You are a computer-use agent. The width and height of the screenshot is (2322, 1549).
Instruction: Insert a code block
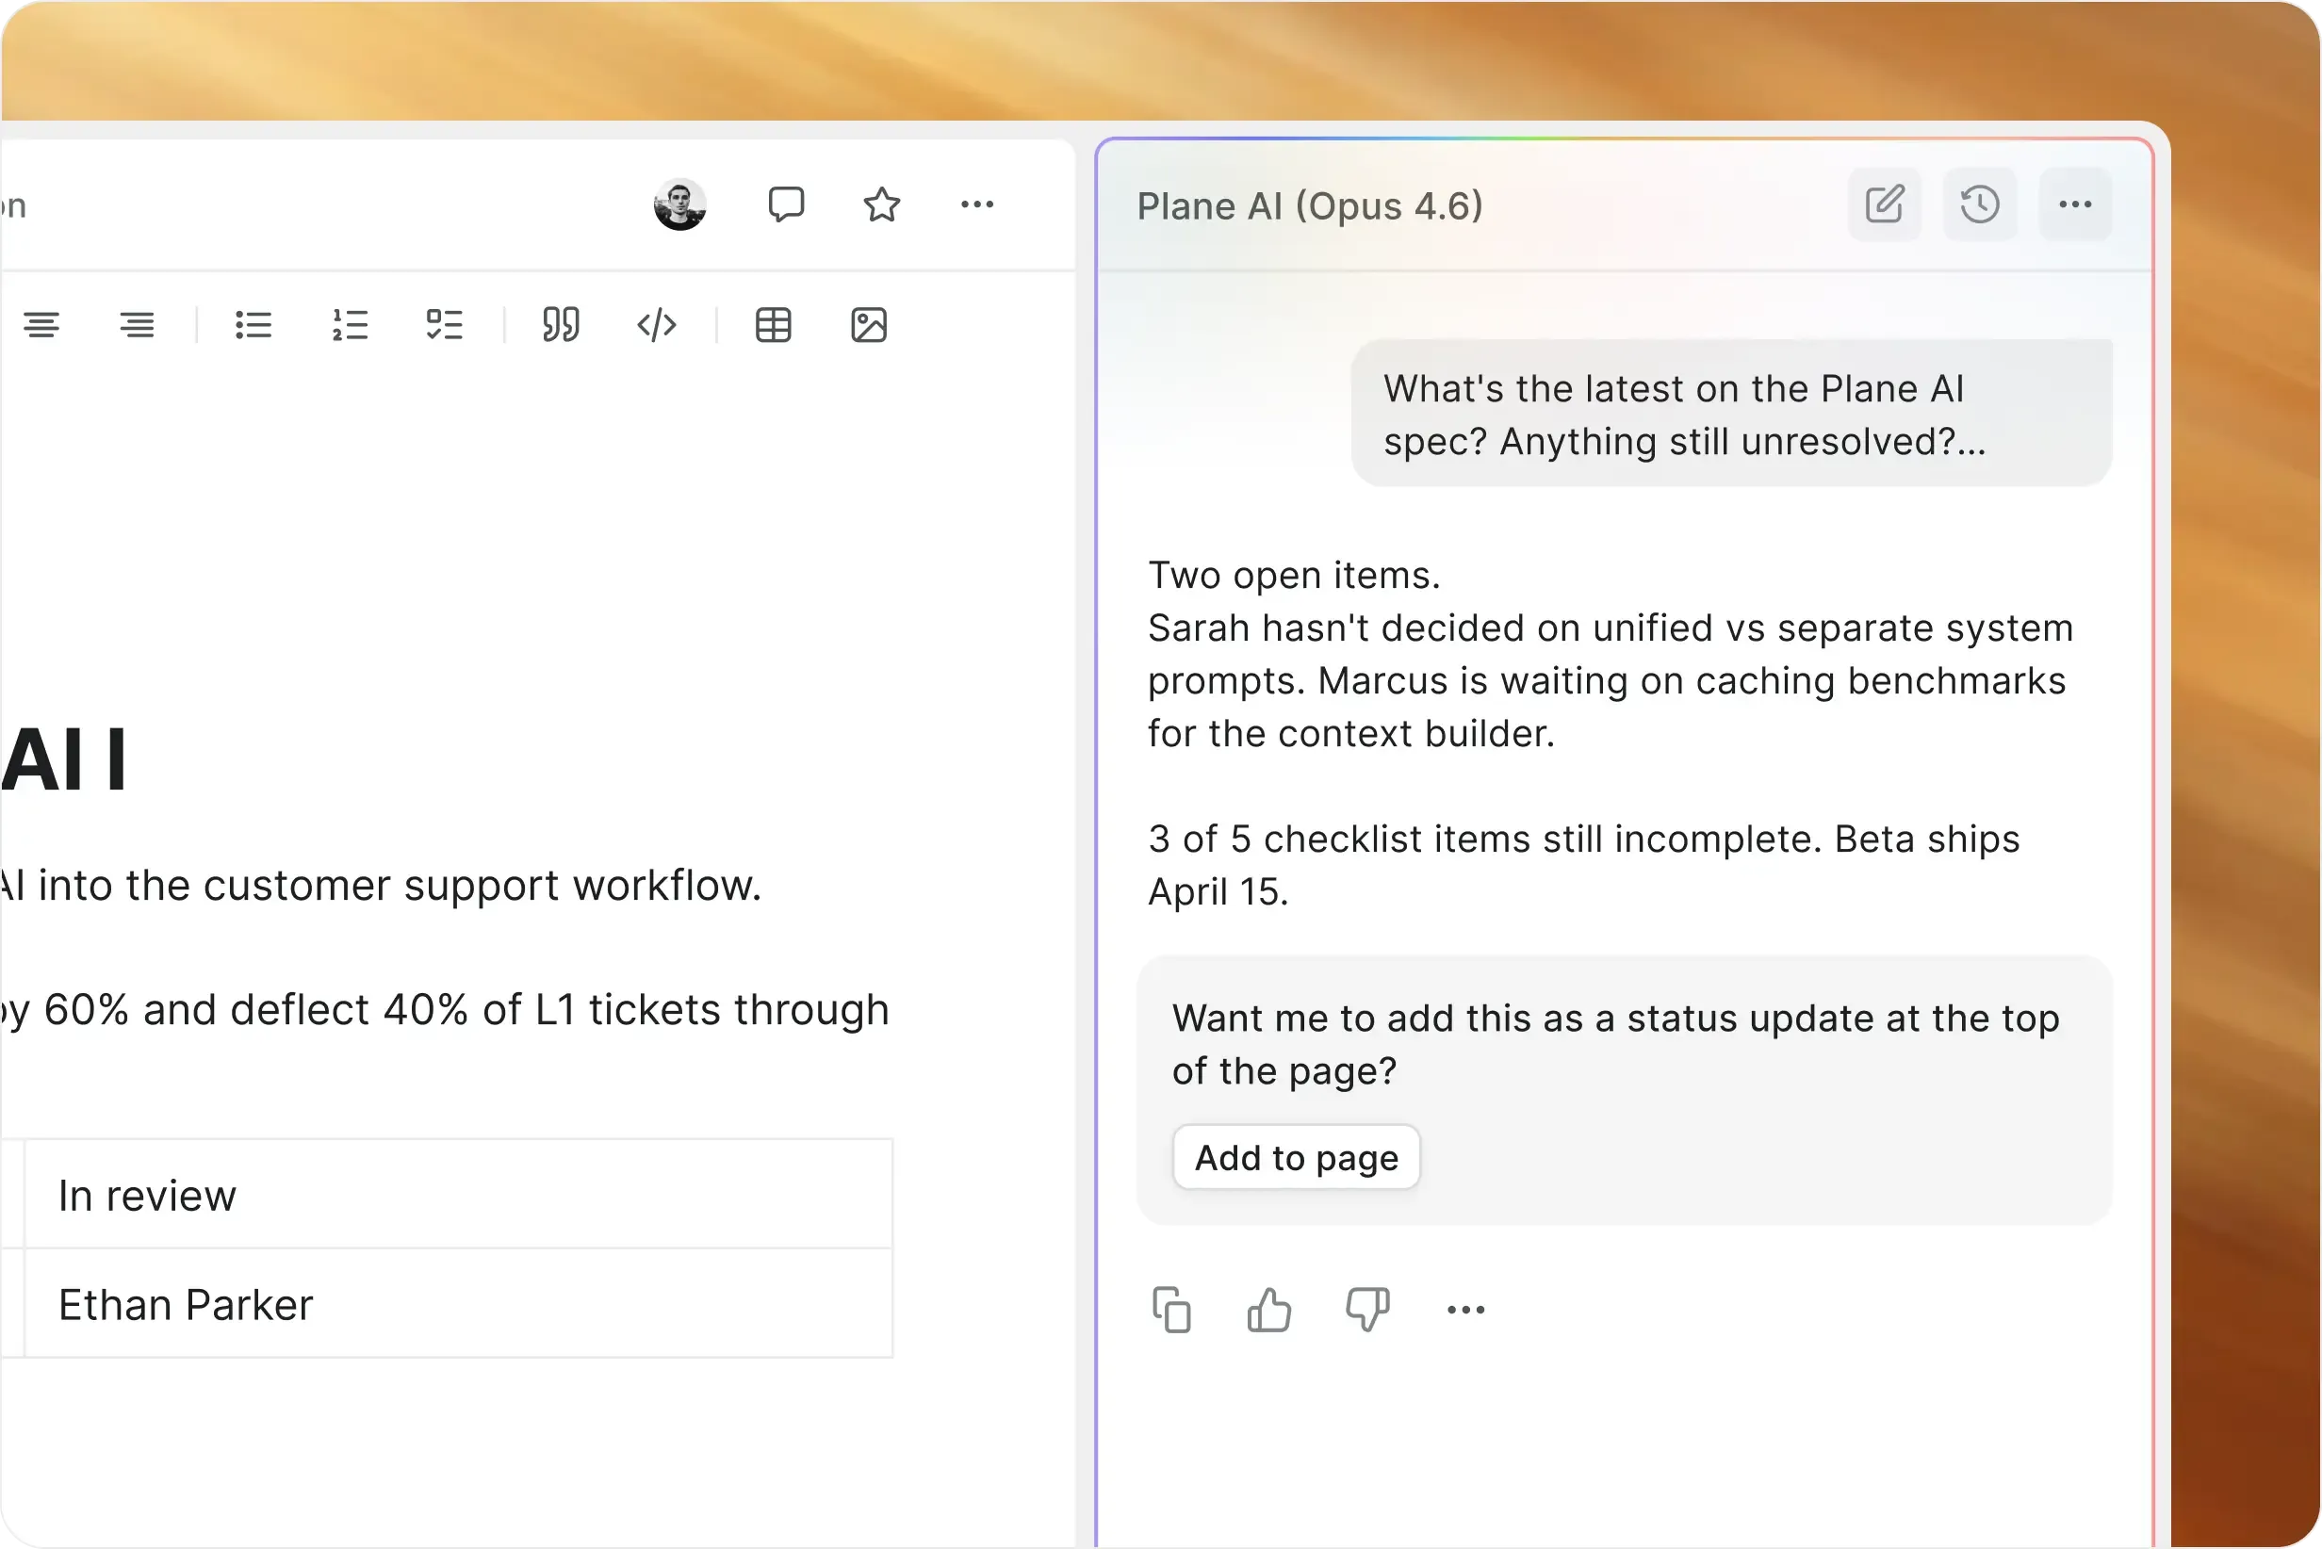pos(656,325)
